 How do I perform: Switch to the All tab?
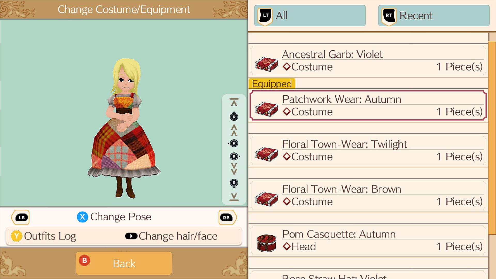tap(310, 16)
